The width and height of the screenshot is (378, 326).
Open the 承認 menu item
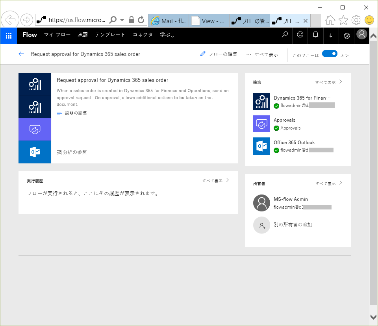[x=83, y=35]
